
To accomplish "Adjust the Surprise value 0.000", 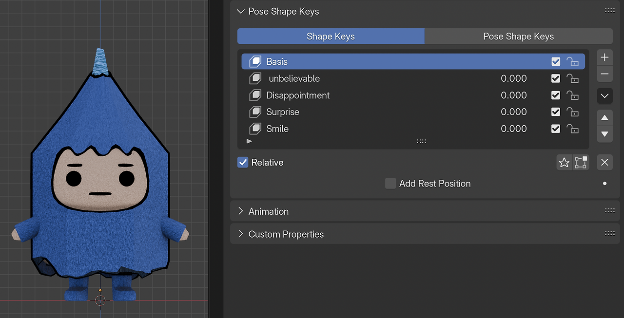I will pyautogui.click(x=514, y=112).
